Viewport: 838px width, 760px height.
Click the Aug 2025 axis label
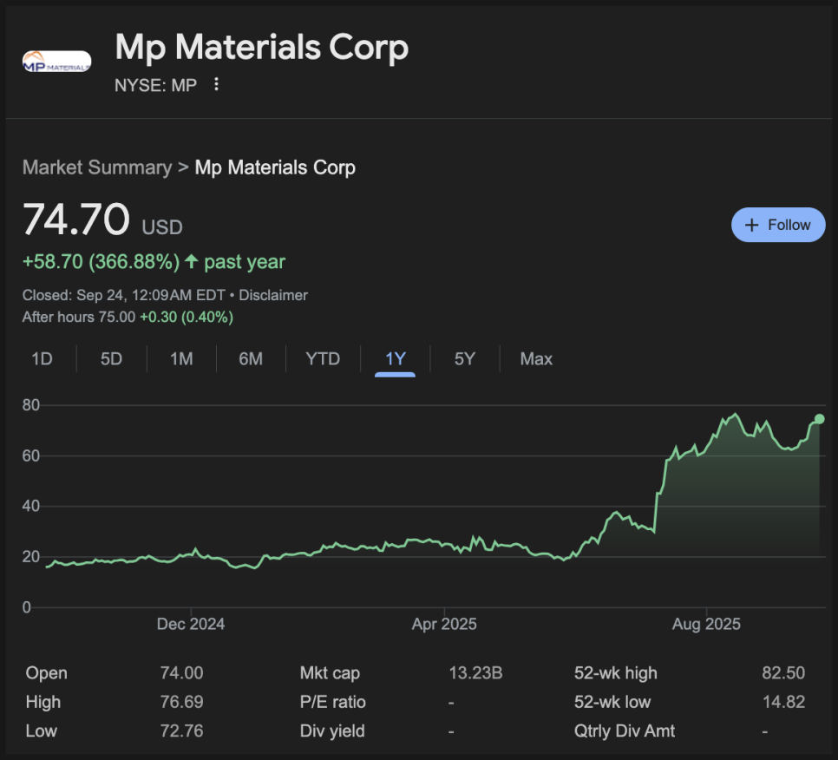pyautogui.click(x=706, y=624)
